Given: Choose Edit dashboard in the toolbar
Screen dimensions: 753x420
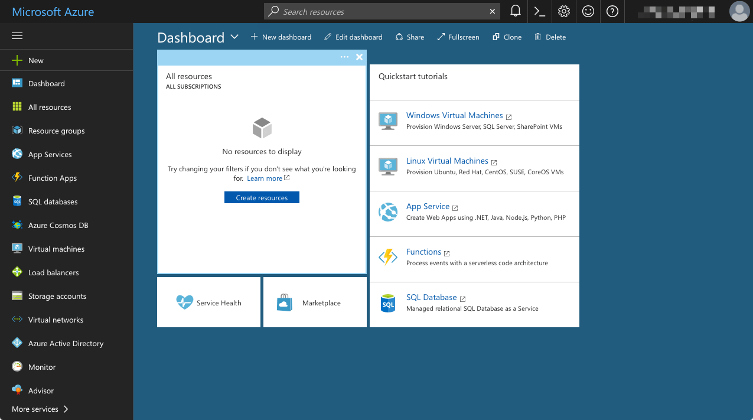Looking at the screenshot, I should point(353,37).
